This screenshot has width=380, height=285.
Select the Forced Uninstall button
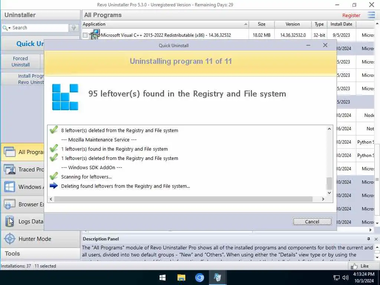pos(21,62)
